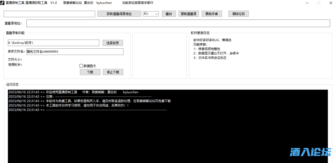Click log line 欢迎使用直播录制工具
Image resolution: width=335 pixels, height=163 pixels.
(73, 92)
